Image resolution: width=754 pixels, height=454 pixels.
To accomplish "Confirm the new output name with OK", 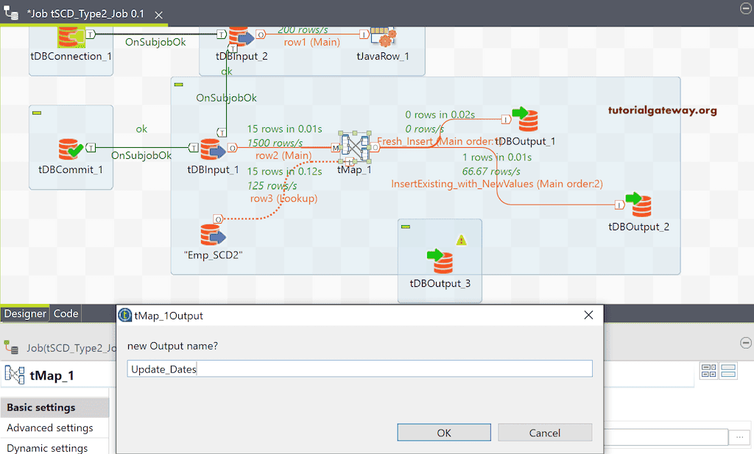I will [443, 433].
